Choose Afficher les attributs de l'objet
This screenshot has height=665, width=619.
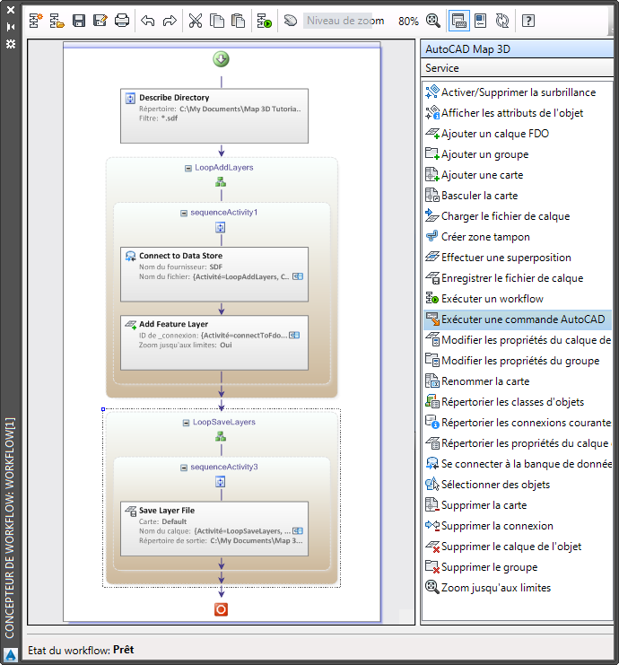pos(518,113)
